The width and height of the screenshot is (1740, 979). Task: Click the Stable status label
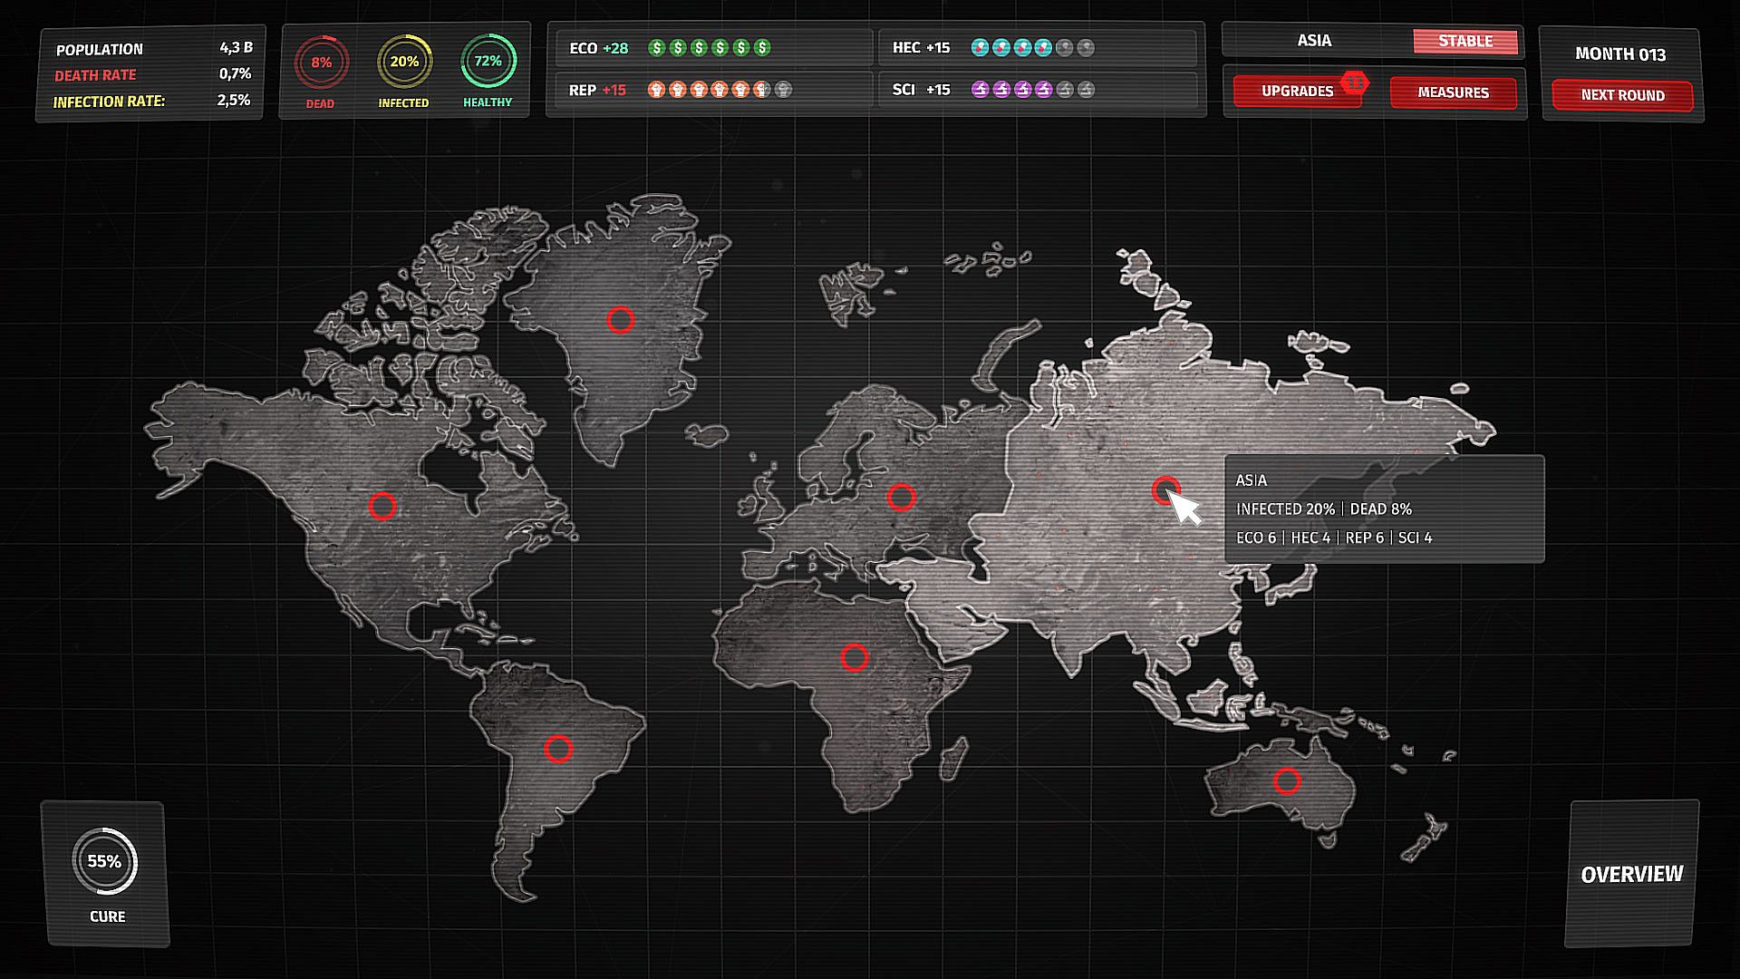point(1464,42)
